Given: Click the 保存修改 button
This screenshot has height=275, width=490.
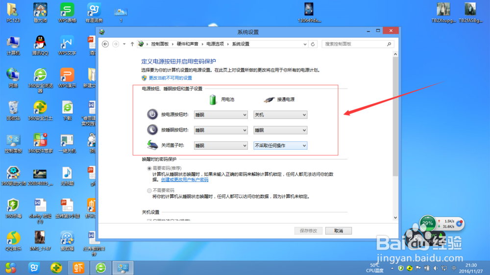Looking at the screenshot, I should pos(308,230).
